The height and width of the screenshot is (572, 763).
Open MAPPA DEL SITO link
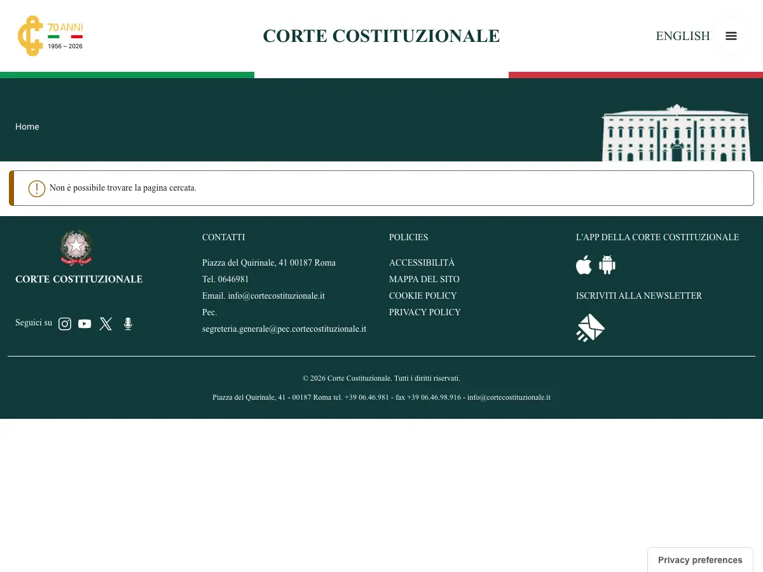tap(424, 280)
